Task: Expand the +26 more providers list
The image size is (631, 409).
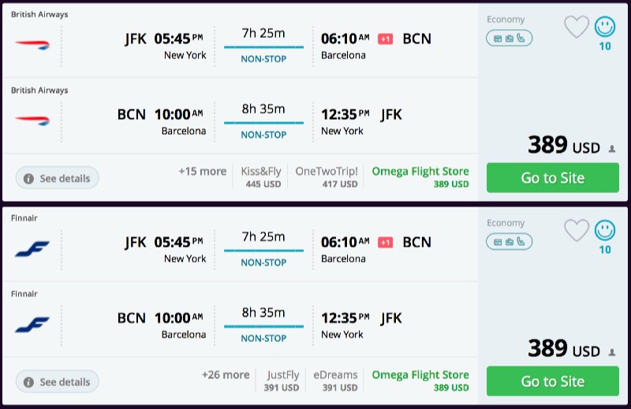Action: tap(226, 375)
